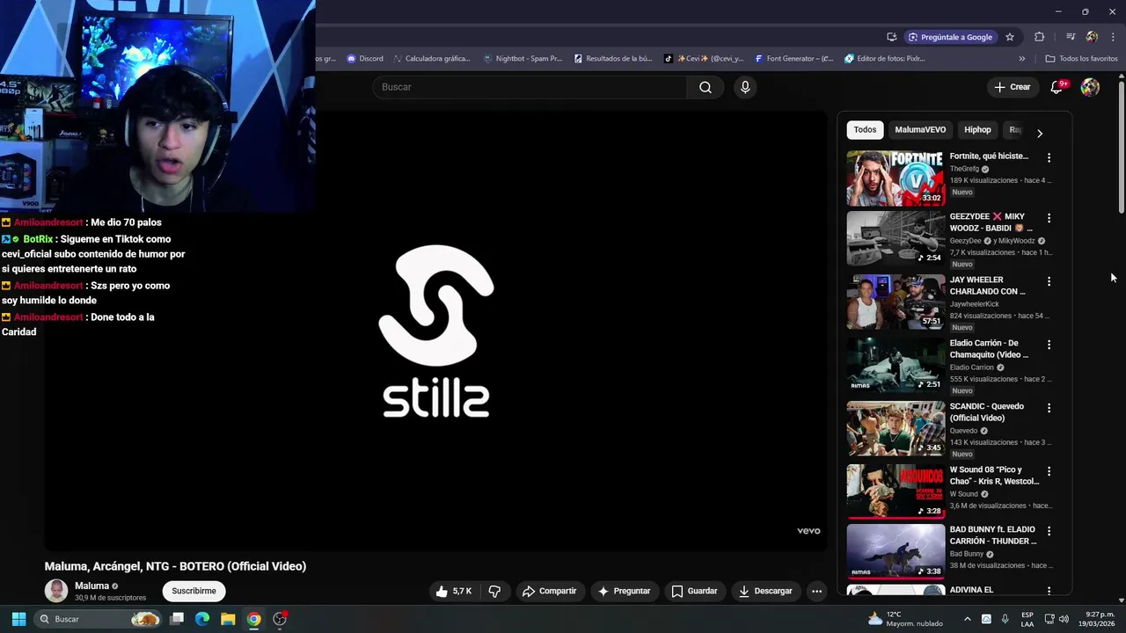Like the BOTERO video
Image resolution: width=1126 pixels, height=633 pixels.
[x=454, y=591]
